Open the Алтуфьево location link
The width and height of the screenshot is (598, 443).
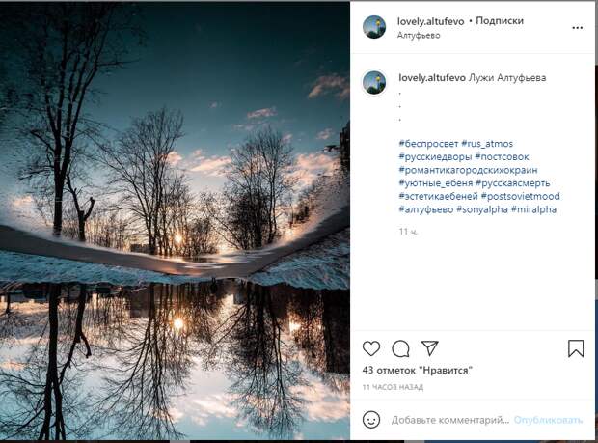pos(419,36)
